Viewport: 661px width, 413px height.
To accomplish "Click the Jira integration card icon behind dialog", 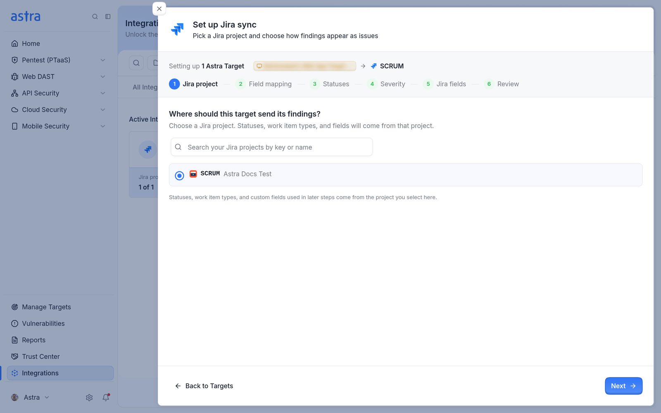I will coord(147,150).
